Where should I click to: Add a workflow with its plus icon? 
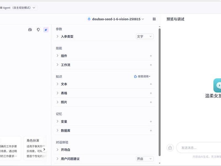(151, 65)
